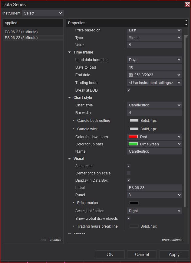Viewport: 191px width, 263px height.
Task: Collapse the Time frame section
Action: point(70,52)
